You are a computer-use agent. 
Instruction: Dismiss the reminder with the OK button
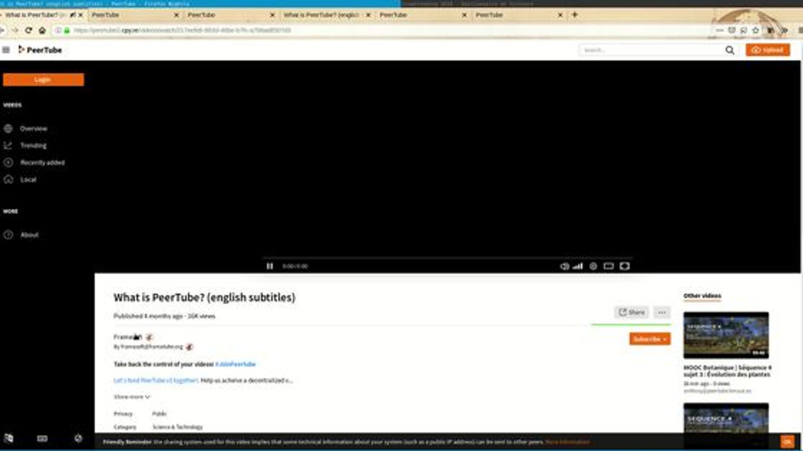click(787, 441)
